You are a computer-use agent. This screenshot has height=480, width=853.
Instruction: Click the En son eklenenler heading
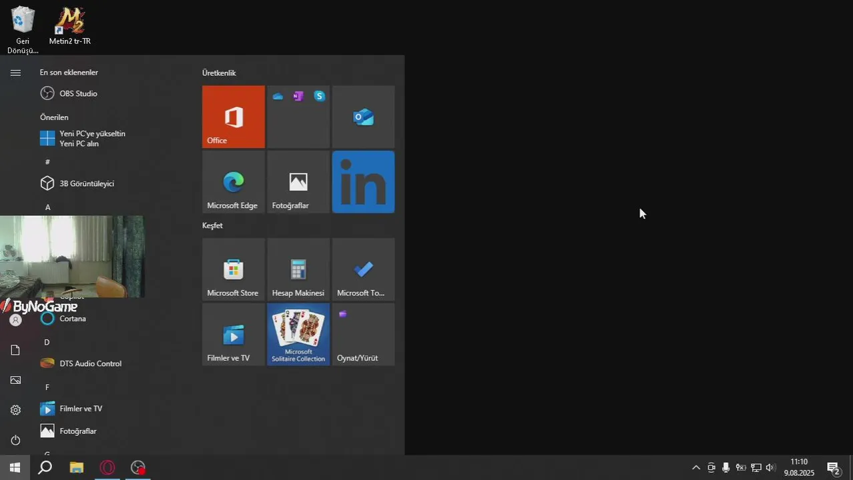[x=69, y=72]
